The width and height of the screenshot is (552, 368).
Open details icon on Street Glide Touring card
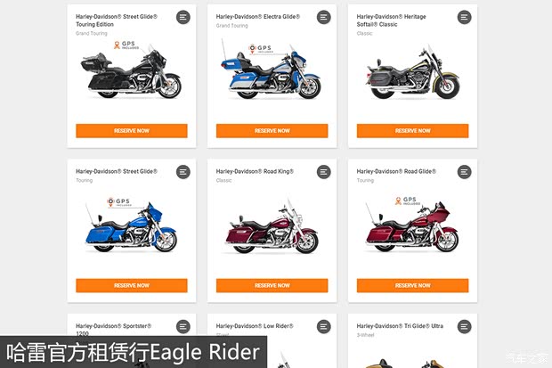(183, 172)
